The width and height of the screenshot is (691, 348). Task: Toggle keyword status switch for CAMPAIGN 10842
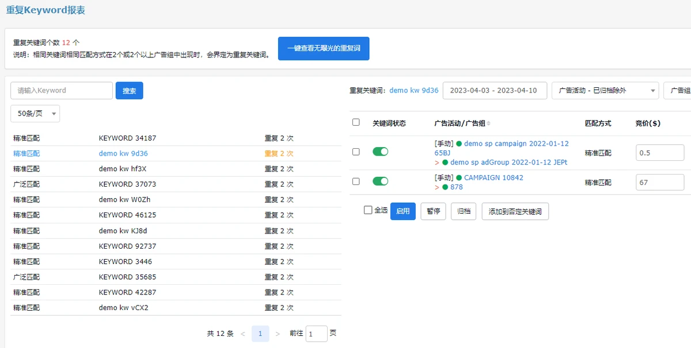pos(380,181)
